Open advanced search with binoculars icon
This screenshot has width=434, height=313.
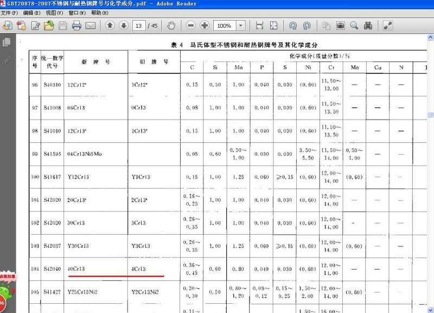tap(368, 26)
